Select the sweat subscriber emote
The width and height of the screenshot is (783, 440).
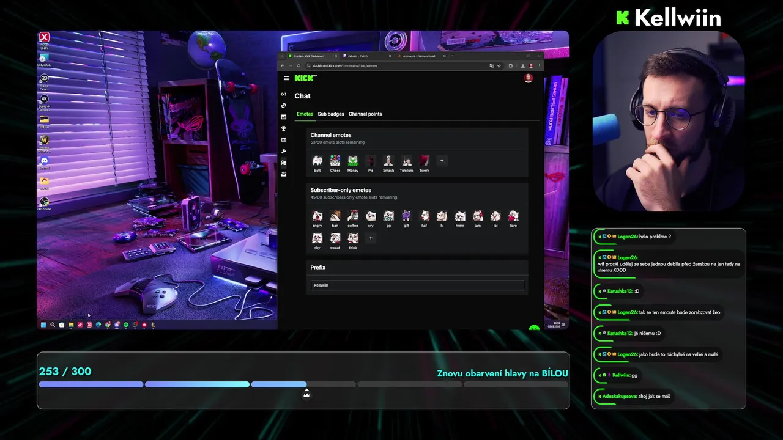(x=335, y=238)
